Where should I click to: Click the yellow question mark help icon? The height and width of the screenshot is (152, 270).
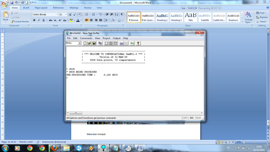pyautogui.click(x=138, y=43)
